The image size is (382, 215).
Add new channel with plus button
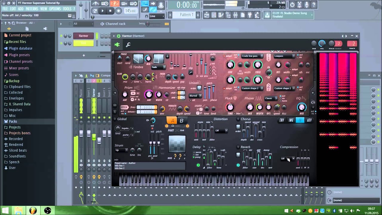[x=84, y=55]
